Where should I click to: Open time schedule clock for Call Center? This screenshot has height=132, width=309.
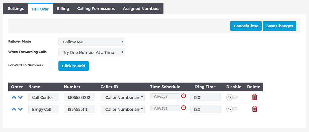pos(184,96)
